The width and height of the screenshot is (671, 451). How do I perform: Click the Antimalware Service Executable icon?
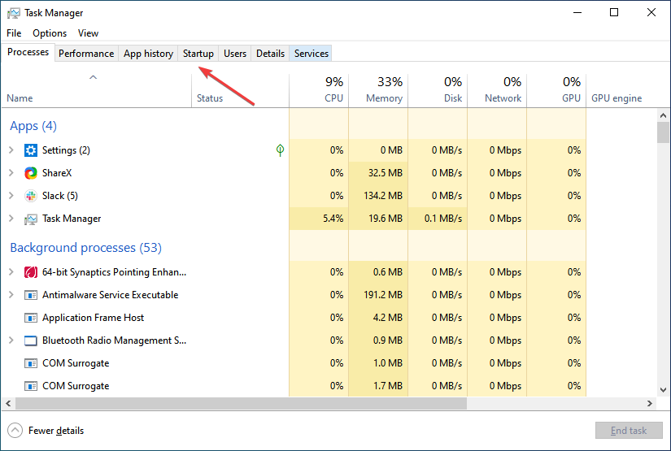[31, 295]
